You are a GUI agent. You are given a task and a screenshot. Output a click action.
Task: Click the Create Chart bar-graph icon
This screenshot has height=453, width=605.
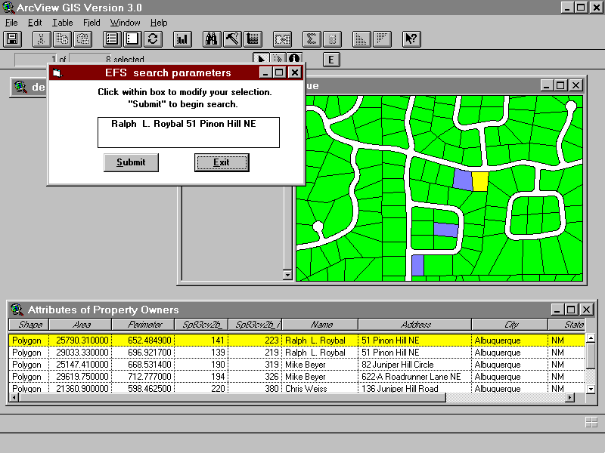[182, 39]
